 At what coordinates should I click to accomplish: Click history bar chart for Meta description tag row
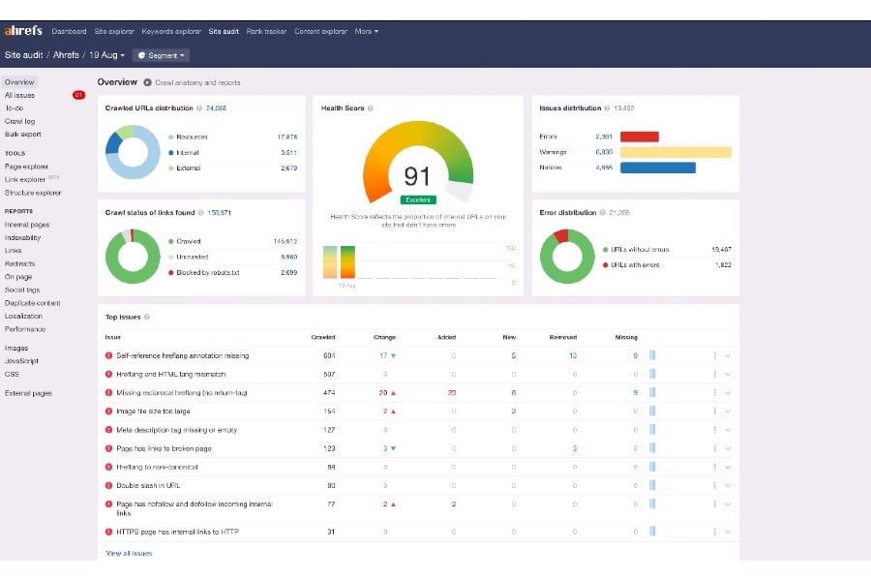point(652,429)
